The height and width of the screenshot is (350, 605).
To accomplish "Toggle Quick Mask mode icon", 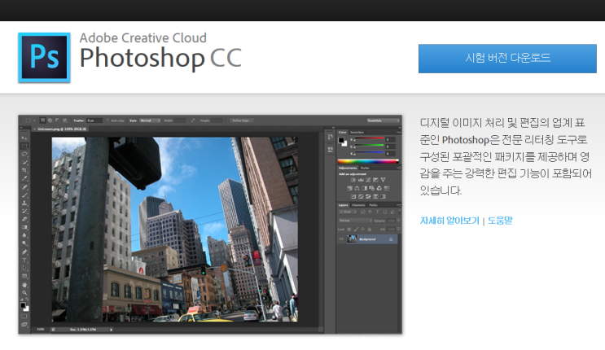I will click(24, 317).
